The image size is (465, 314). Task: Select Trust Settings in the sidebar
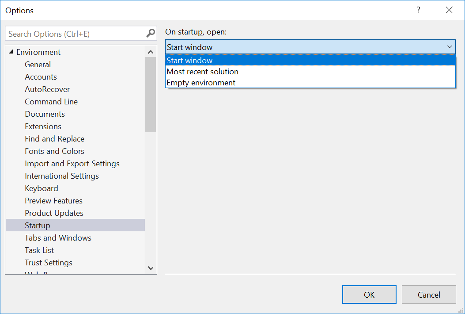[x=49, y=262]
